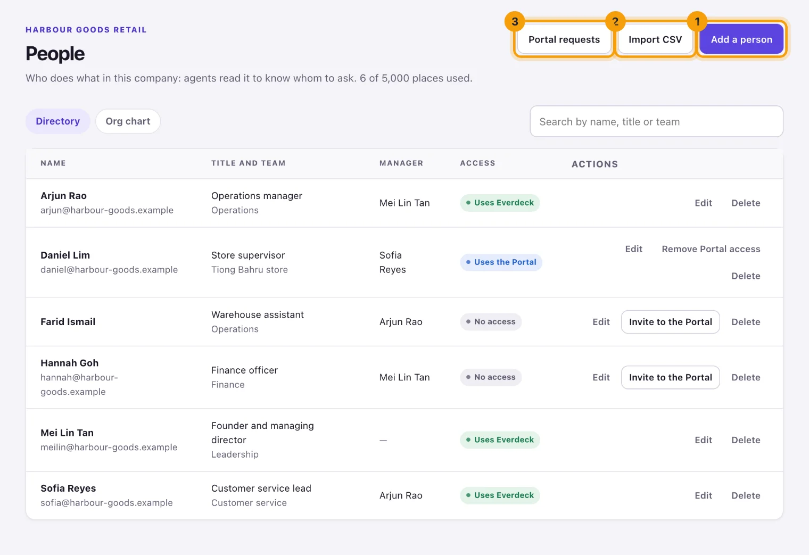Click the Access column header
The height and width of the screenshot is (555, 809).
477,163
